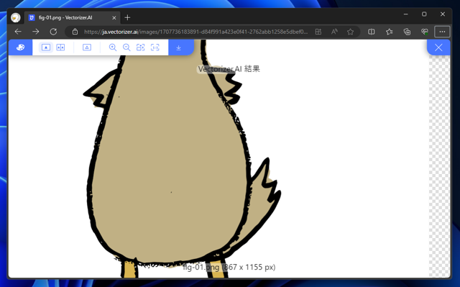Open browser collections
Screen dimensions: 460x287
[x=407, y=32]
